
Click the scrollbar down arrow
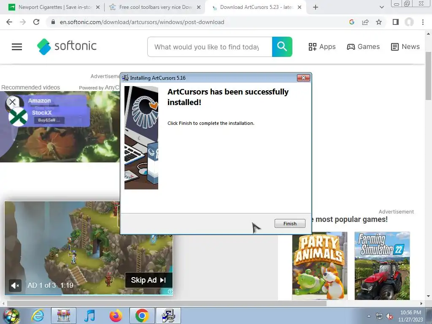click(428, 297)
